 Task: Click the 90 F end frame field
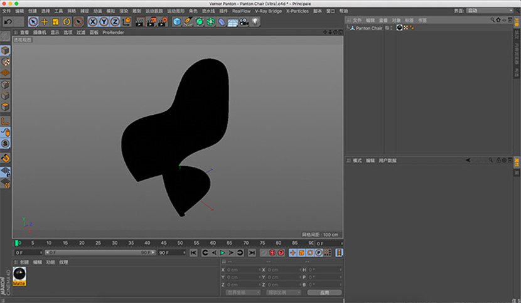coord(171,252)
